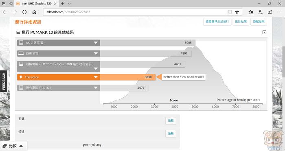Open a new browser tab
285x151 pixels.
coord(62,3)
